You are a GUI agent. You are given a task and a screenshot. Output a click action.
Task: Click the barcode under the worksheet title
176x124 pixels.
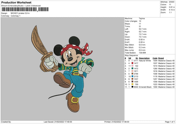[x=25, y=9]
